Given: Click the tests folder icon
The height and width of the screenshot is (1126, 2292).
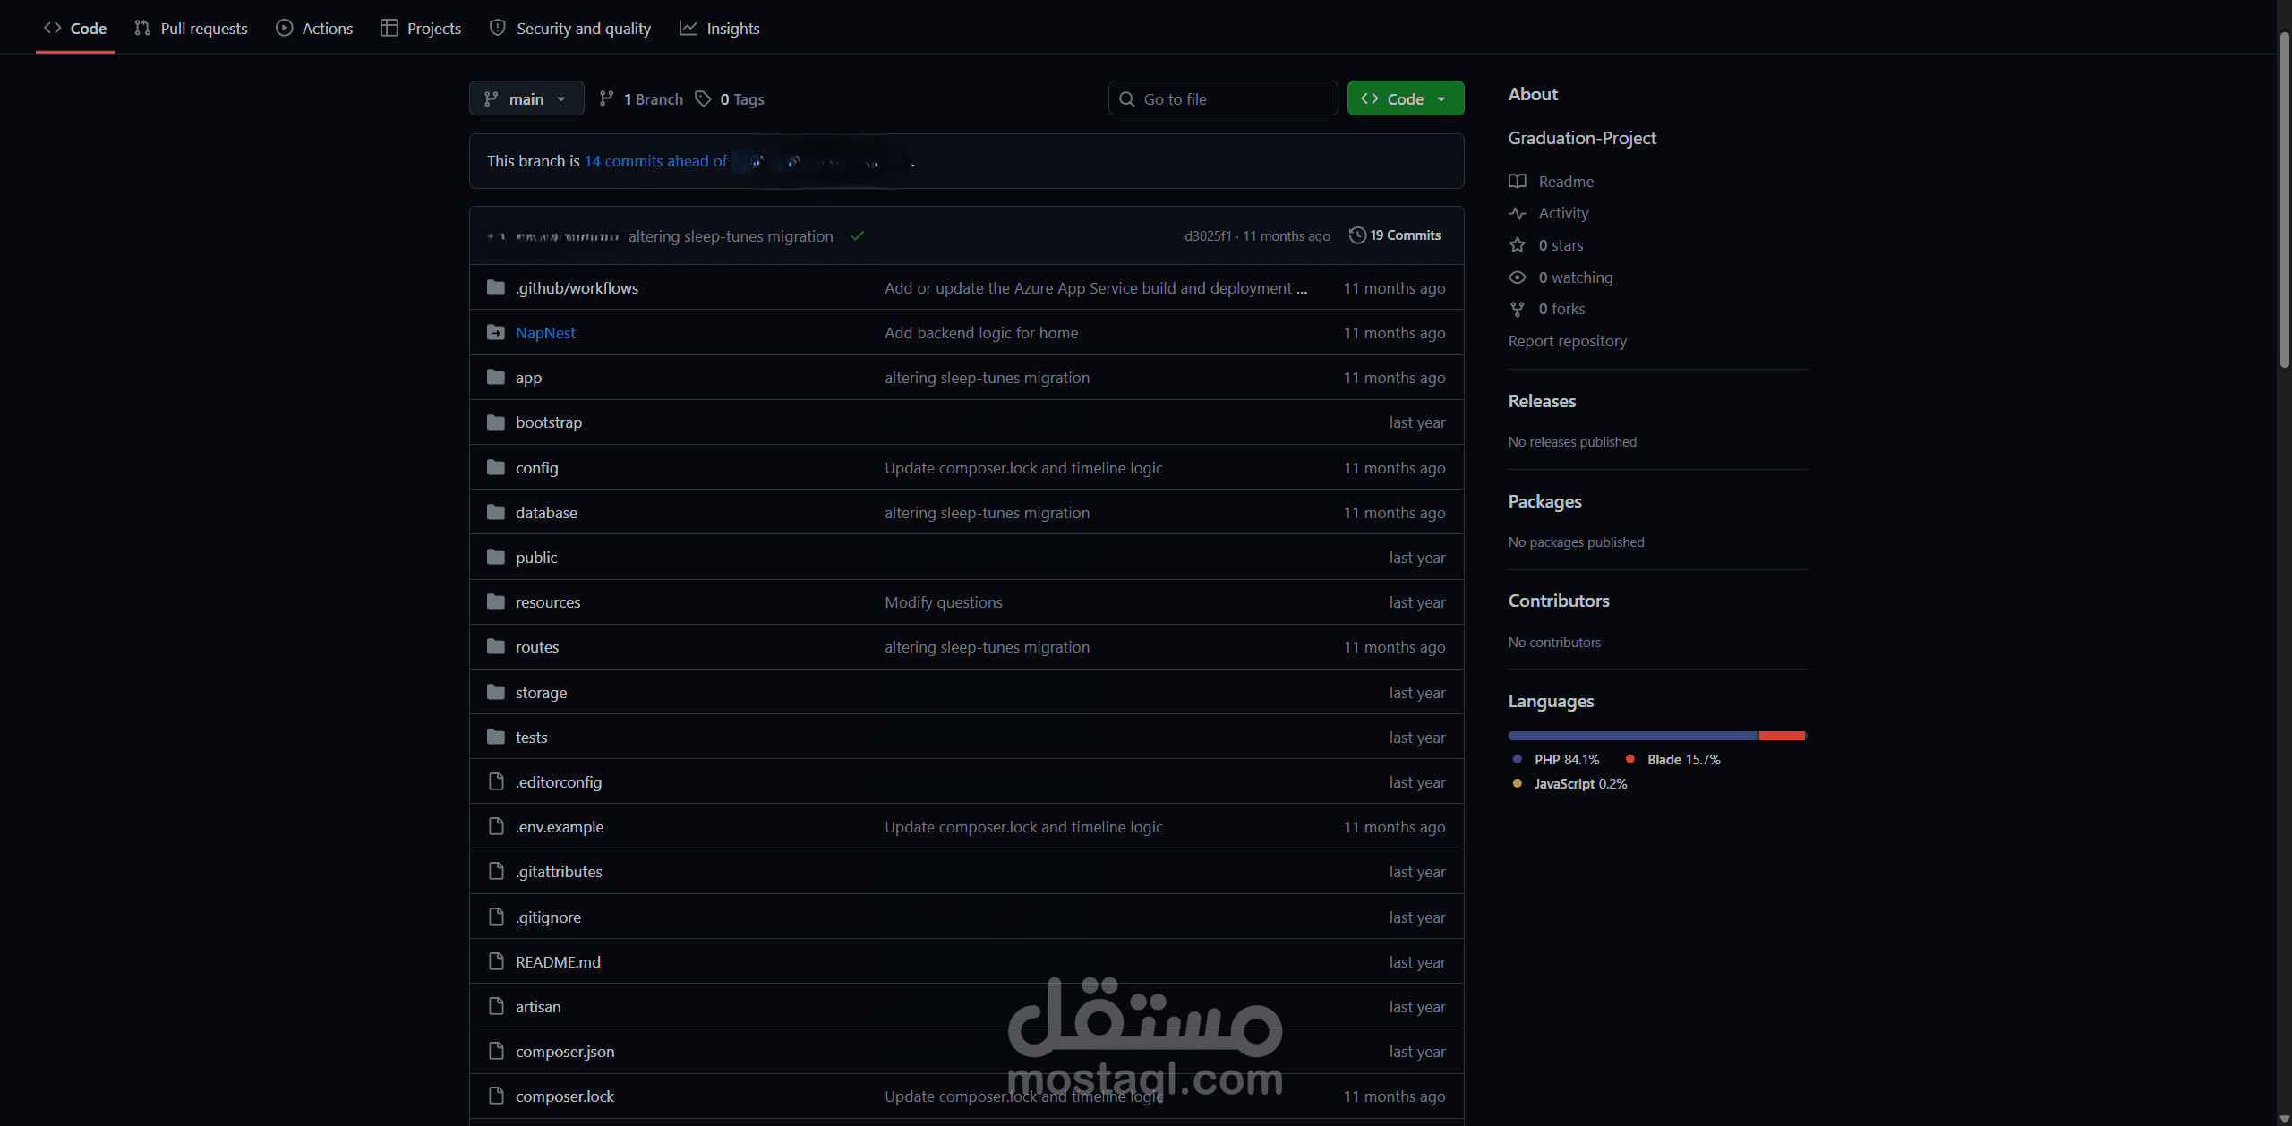Looking at the screenshot, I should (x=495, y=737).
